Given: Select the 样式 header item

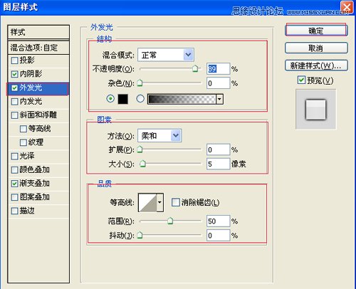Looking at the screenshot, I should [38, 32].
